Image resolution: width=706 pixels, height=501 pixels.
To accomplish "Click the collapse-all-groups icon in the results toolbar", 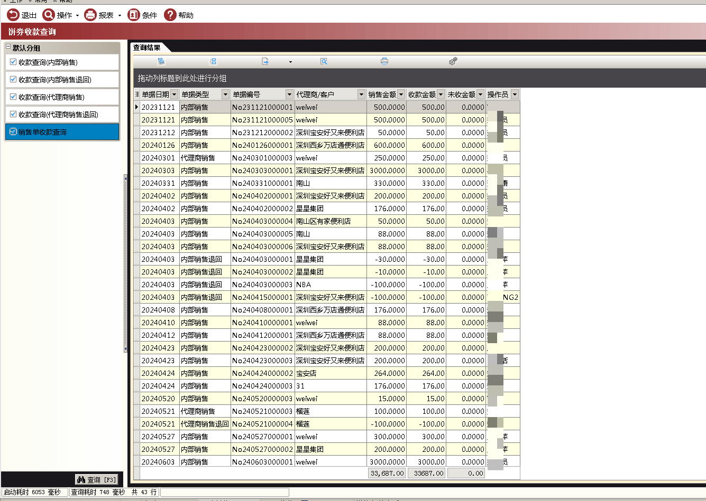I will 213,62.
